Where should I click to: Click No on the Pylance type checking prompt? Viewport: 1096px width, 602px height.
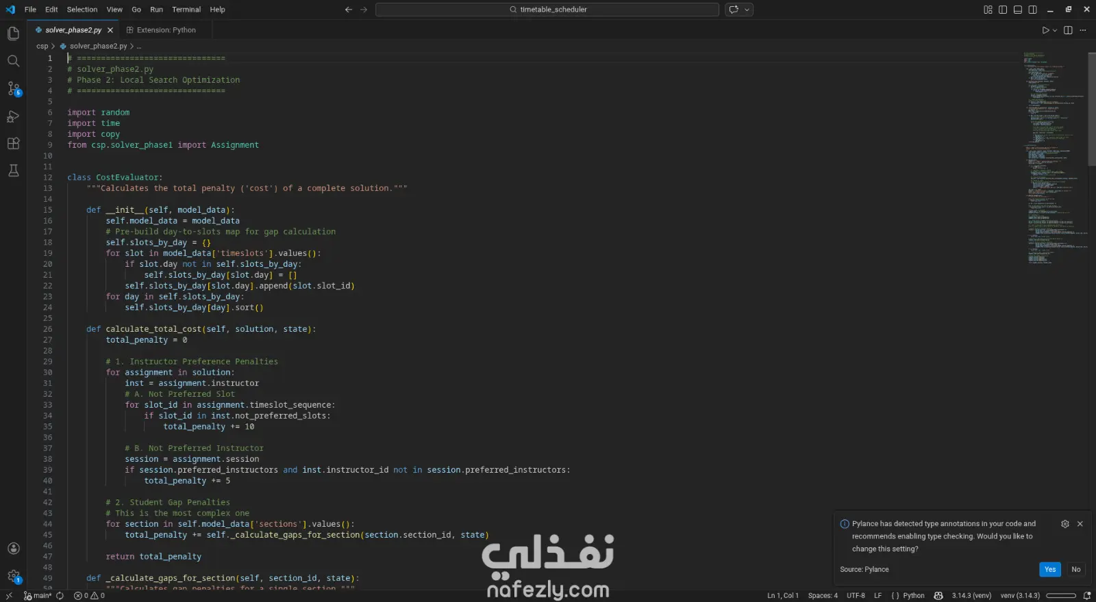[1076, 569]
